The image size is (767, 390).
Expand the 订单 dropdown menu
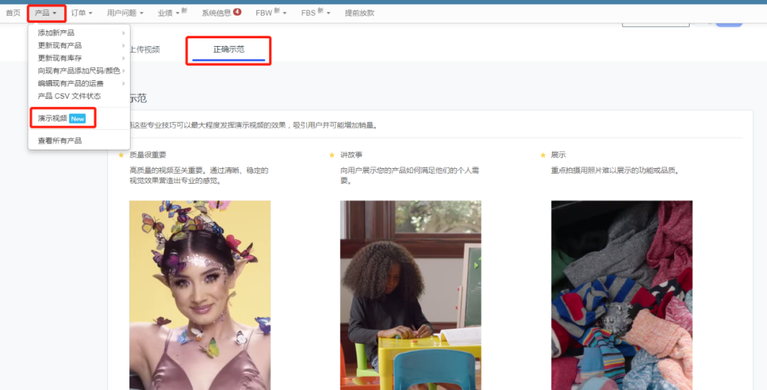coord(82,13)
